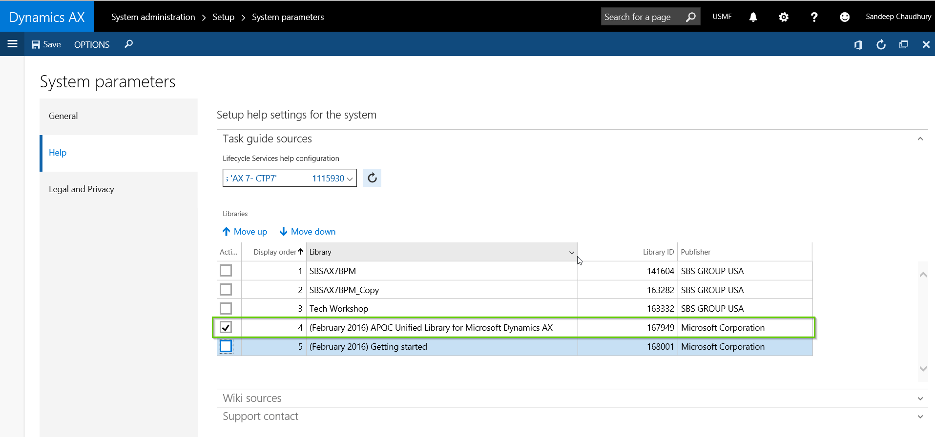Go to Dynamics AX home

[x=47, y=17]
